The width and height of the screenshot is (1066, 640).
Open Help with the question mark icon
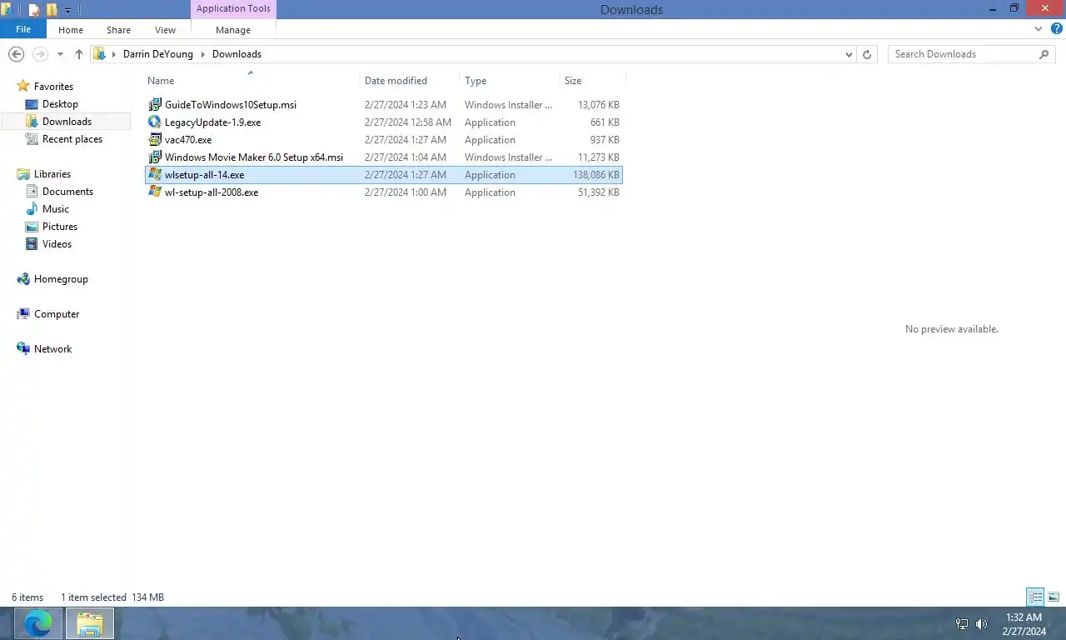tap(1057, 29)
